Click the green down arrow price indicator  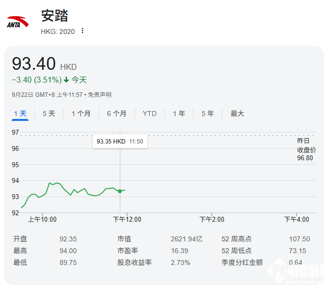click(66, 80)
